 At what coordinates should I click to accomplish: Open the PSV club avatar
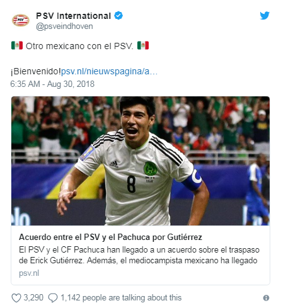pos(21,20)
